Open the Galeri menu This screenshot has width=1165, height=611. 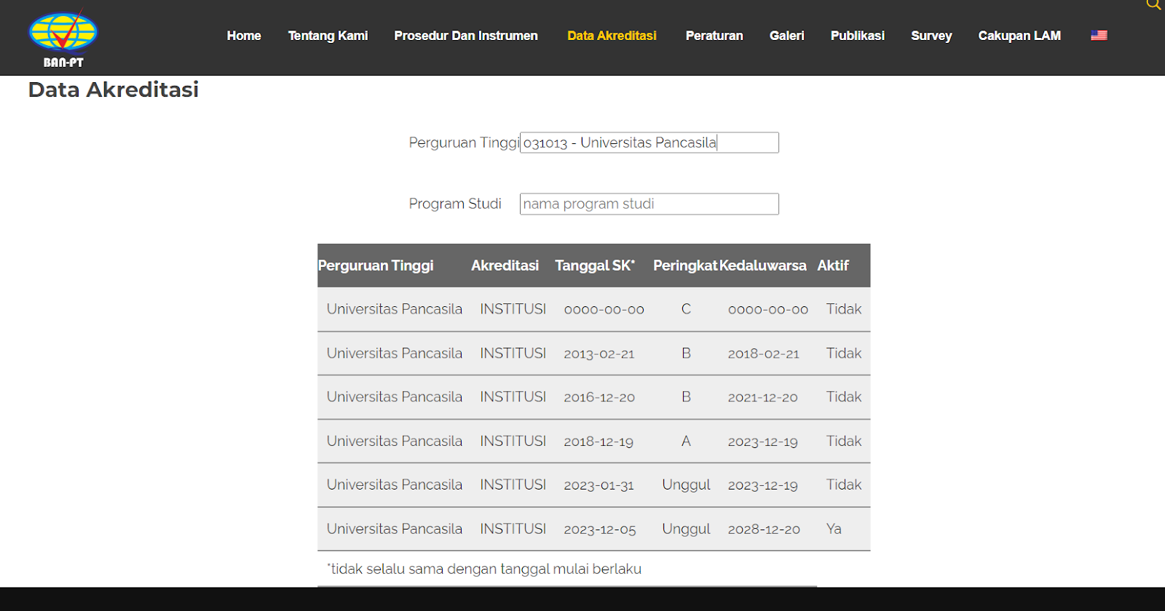coord(787,36)
